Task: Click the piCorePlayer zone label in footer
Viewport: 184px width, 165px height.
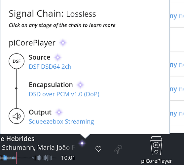Action: pyautogui.click(x=157, y=161)
